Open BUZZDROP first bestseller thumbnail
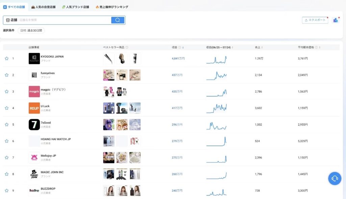The height and width of the screenshot is (199, 346). [x=109, y=191]
